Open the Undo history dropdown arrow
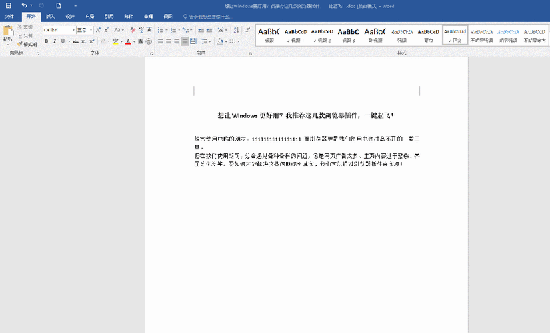This screenshot has width=550, height=333. 31,5
